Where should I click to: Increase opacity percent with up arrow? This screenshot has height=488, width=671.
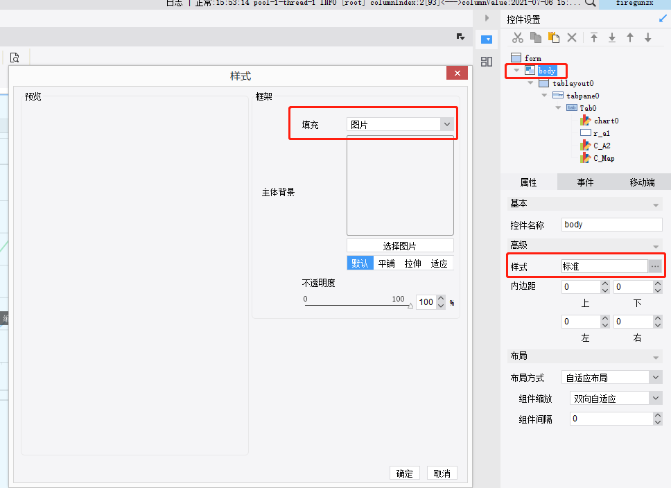[x=441, y=298]
